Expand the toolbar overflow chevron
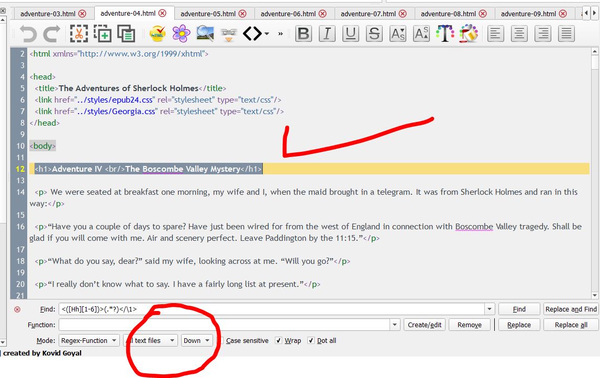This screenshot has height=378, width=600. pos(281,34)
